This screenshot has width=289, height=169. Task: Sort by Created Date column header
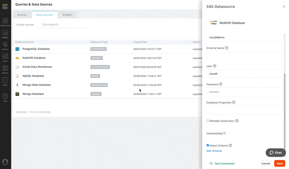click(x=140, y=42)
